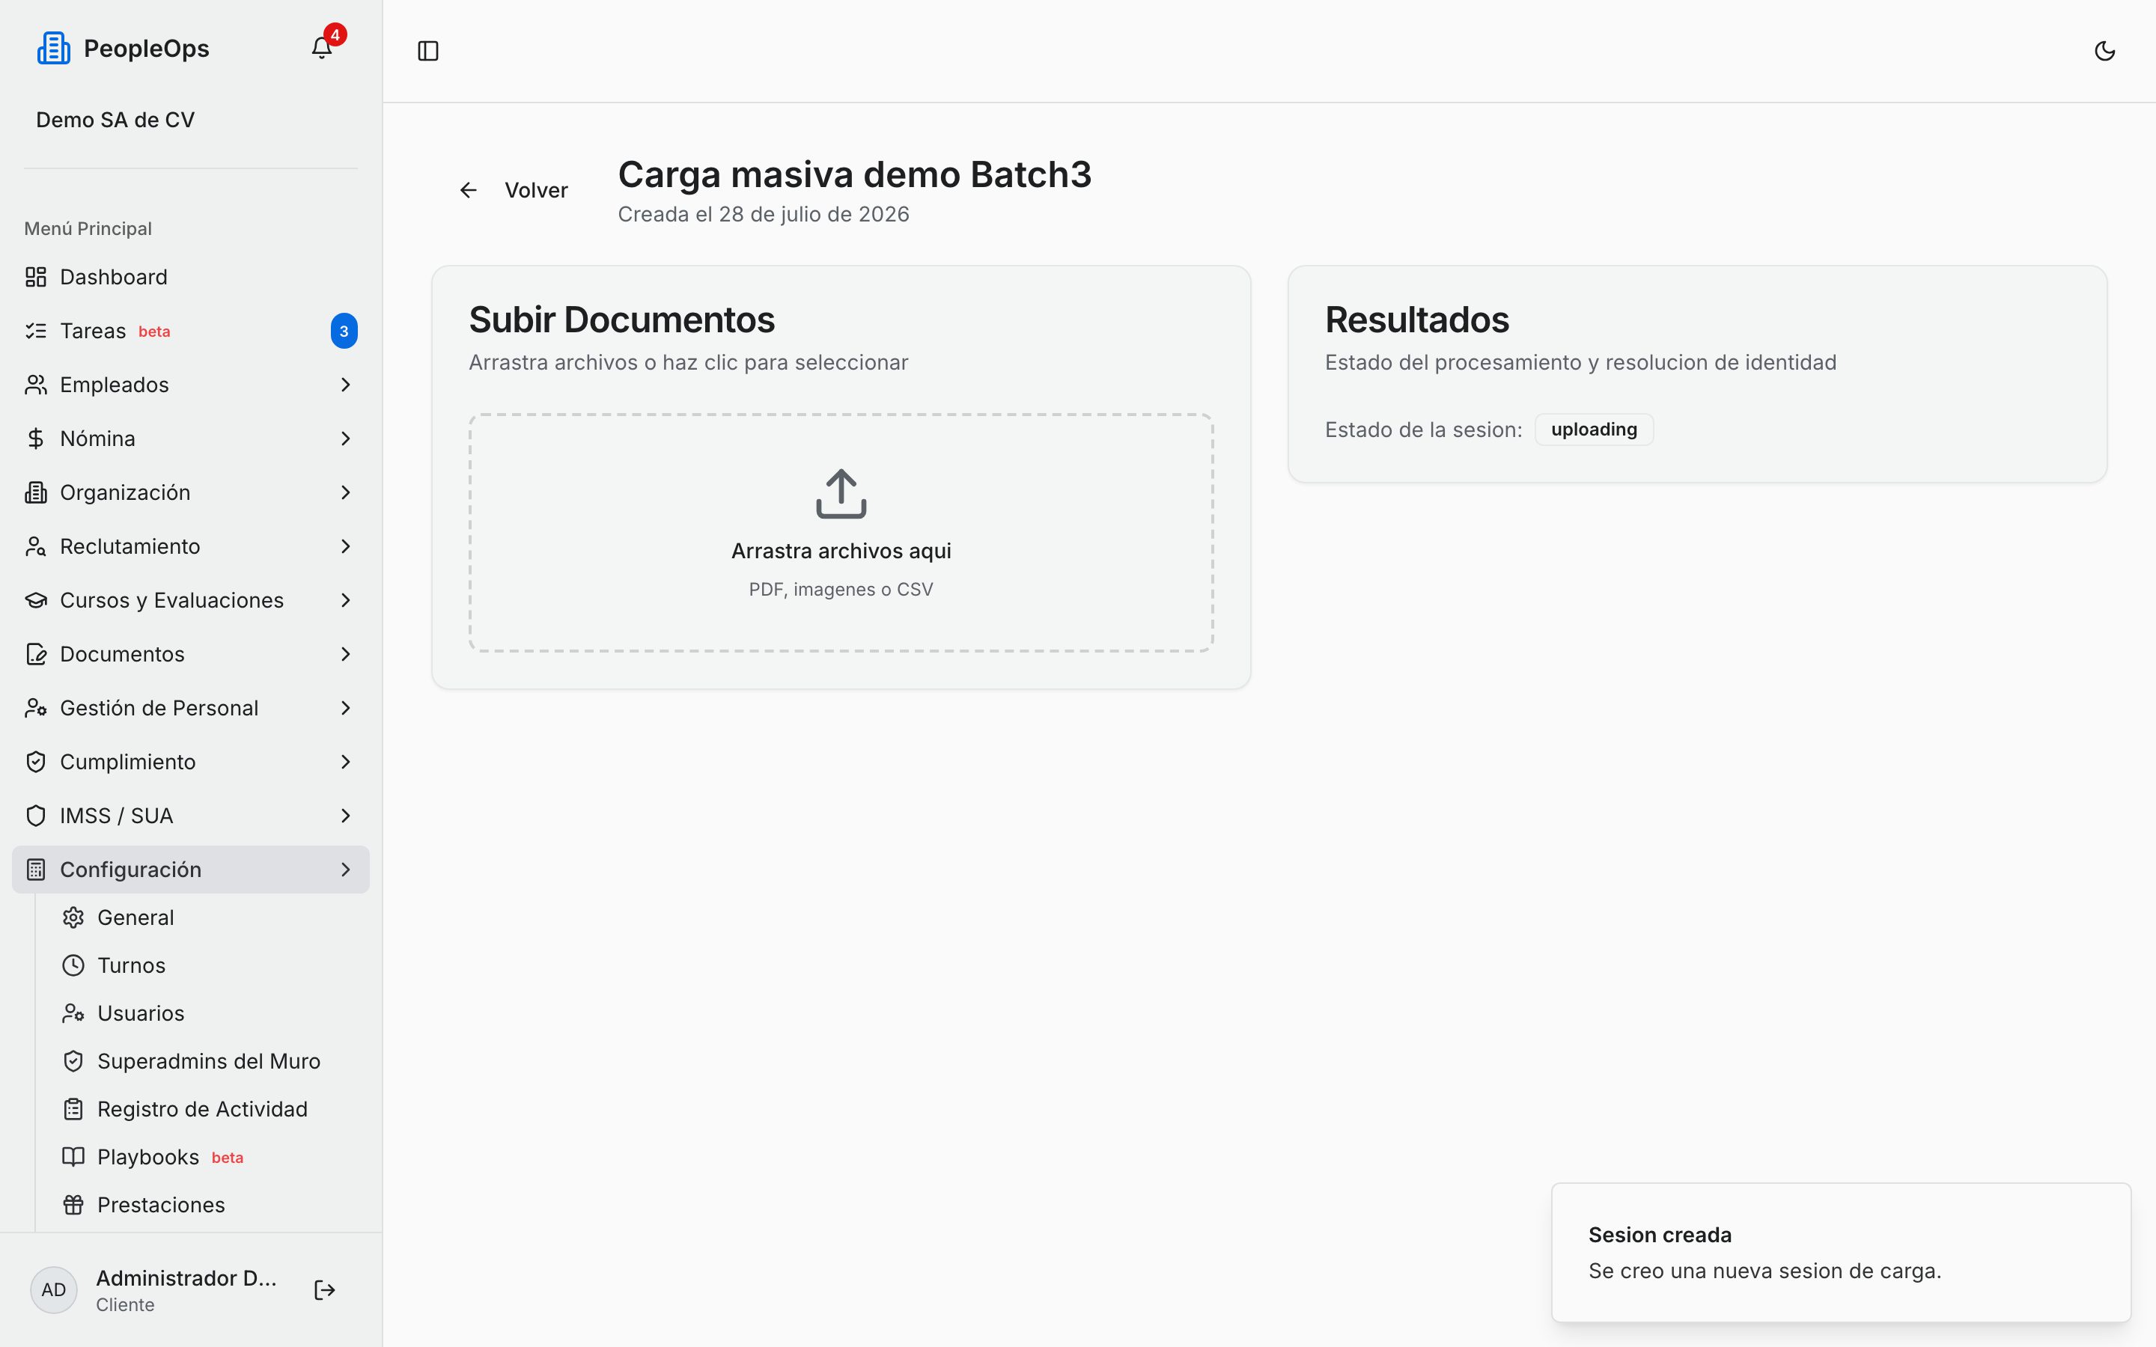The width and height of the screenshot is (2156, 1347).
Task: Open the Configuración menu label
Action: (x=131, y=870)
